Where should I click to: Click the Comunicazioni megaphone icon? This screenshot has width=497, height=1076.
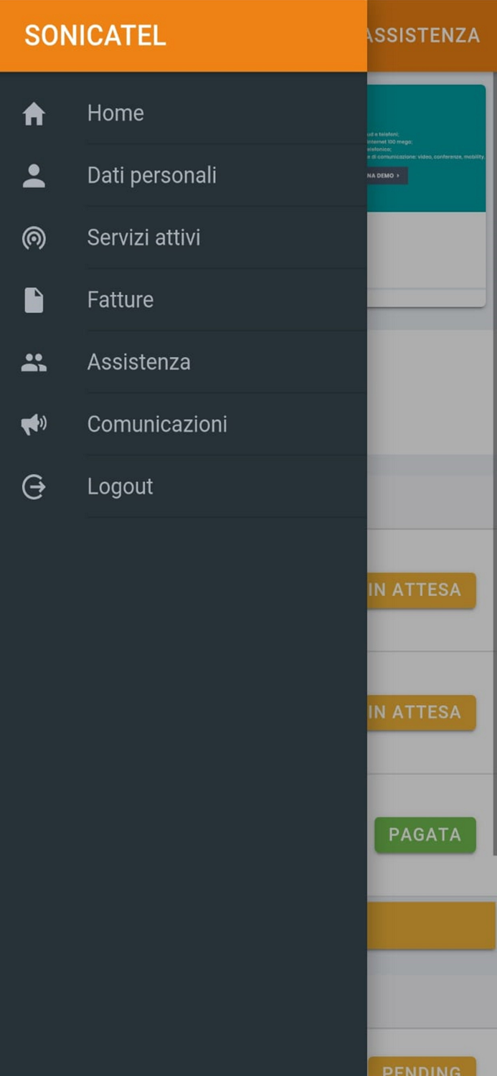(34, 425)
